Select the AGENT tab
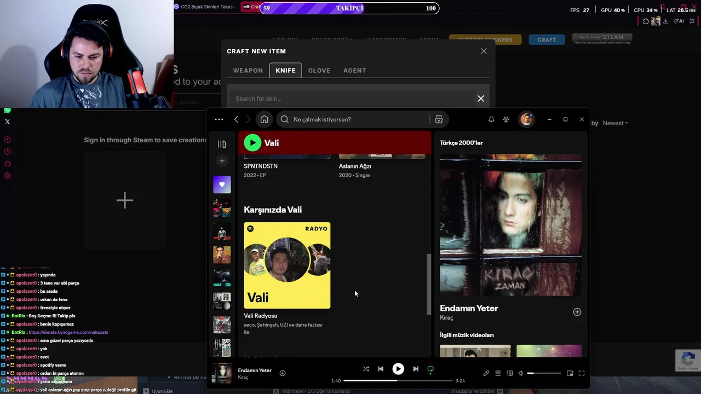Image resolution: width=701 pixels, height=394 pixels. pyautogui.click(x=354, y=70)
